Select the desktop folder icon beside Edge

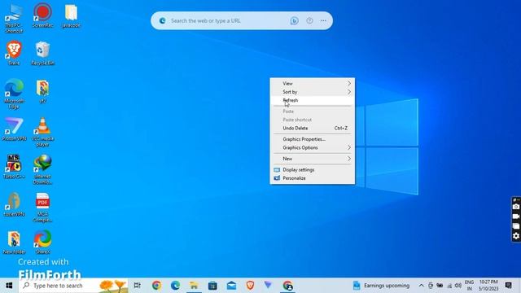point(42,91)
